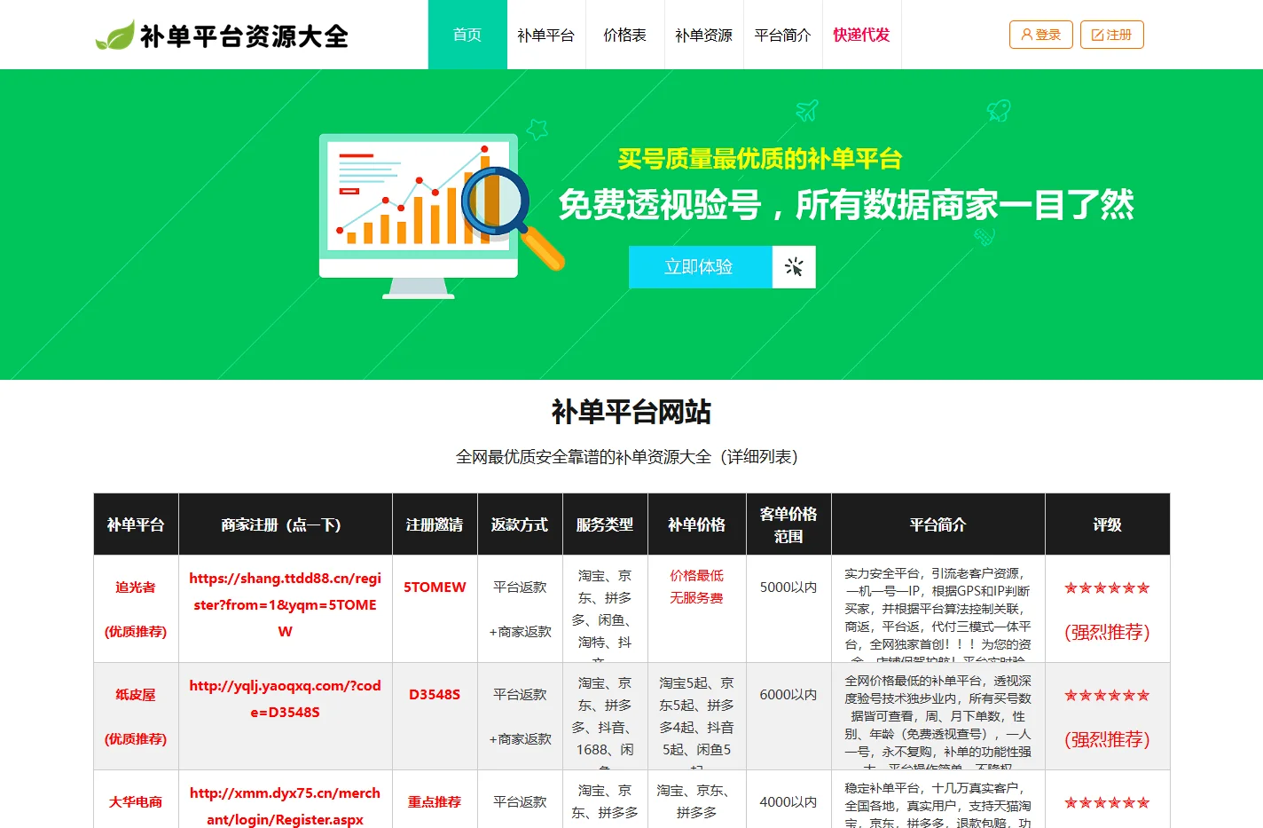1263x828 pixels.
Task: Open the 大华电商 platform link
Action: pyautogui.click(x=136, y=802)
